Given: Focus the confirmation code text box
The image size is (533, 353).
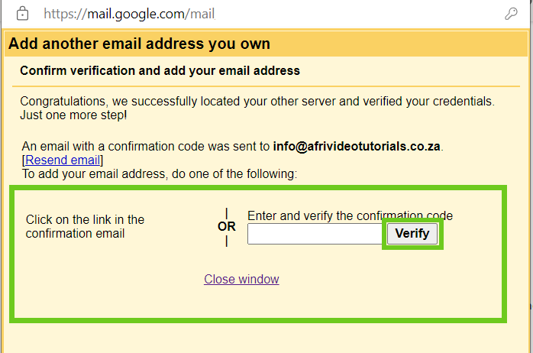Looking at the screenshot, I should coord(316,234).
